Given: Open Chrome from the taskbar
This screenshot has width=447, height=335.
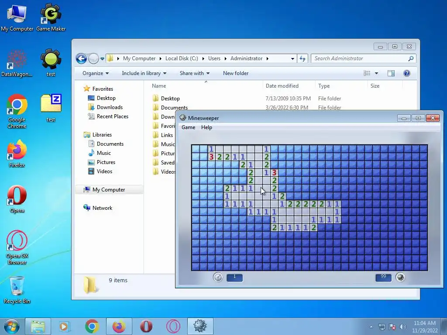Looking at the screenshot, I should (x=92, y=326).
